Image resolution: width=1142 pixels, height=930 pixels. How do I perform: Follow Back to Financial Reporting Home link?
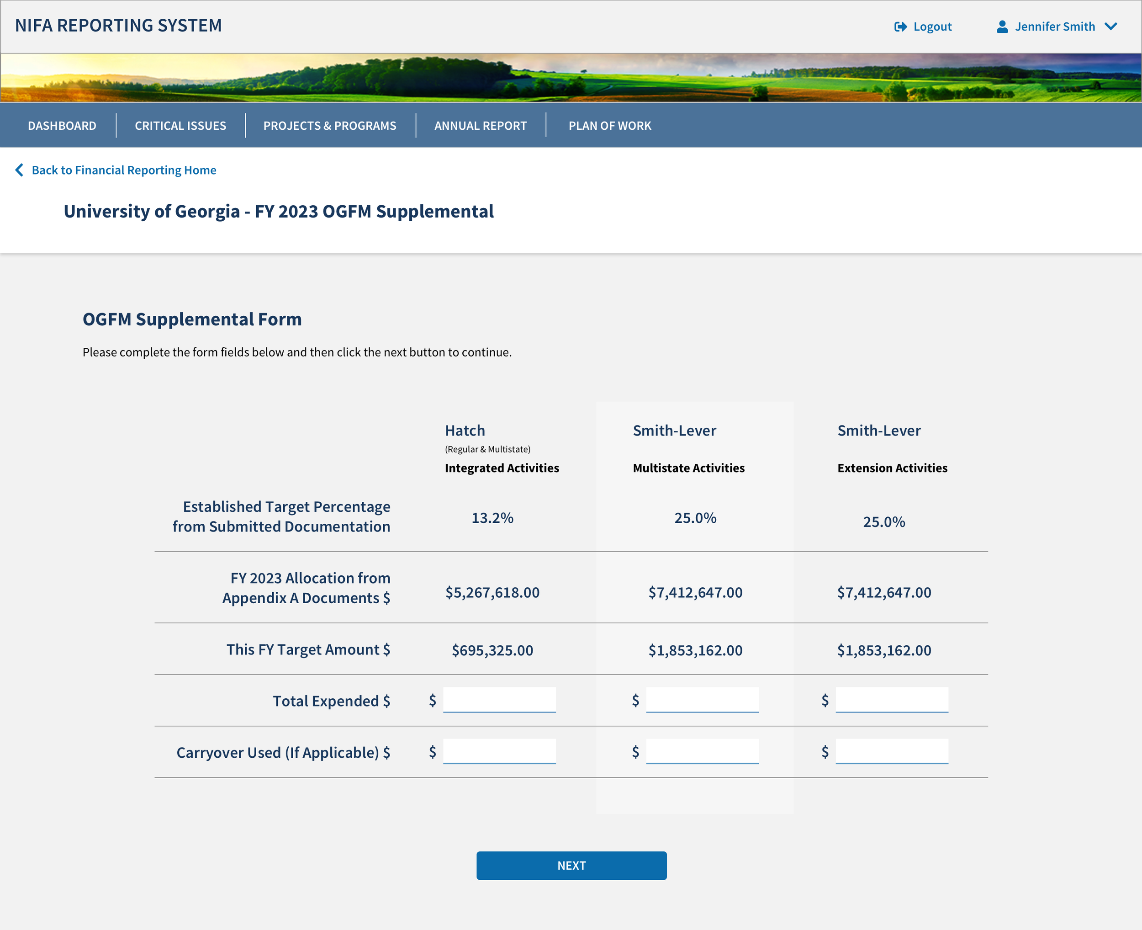tap(124, 170)
